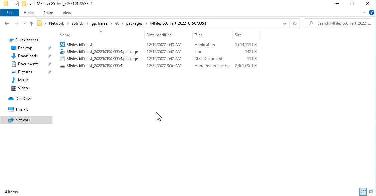Select MFiles 685 Test_20221019073354 disk image name
This screenshot has height=196, width=376.
pyautogui.click(x=94, y=66)
